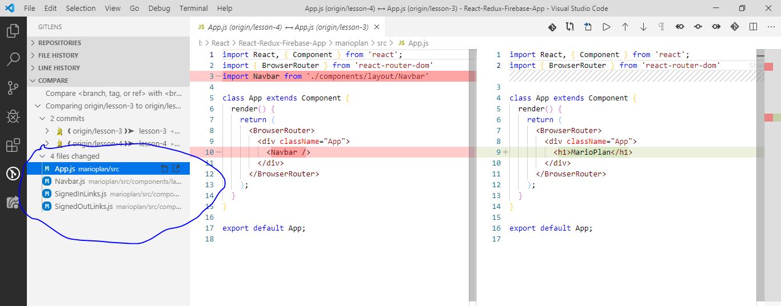Click App.js breadcrumb segment
781x306 pixels.
click(x=418, y=43)
